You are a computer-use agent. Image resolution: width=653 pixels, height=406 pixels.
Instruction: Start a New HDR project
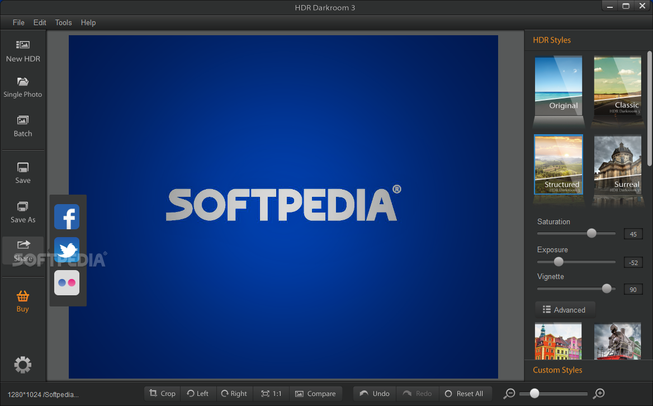click(23, 51)
